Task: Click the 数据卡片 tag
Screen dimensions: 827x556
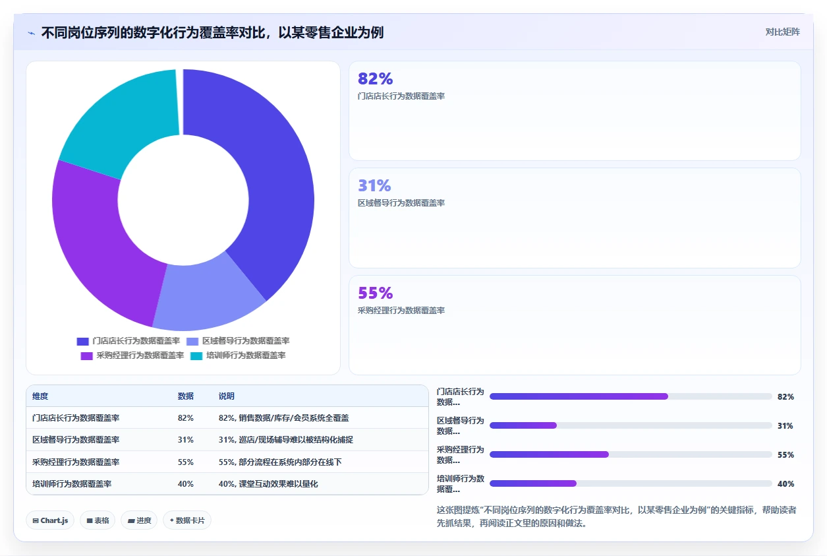Action: click(187, 520)
